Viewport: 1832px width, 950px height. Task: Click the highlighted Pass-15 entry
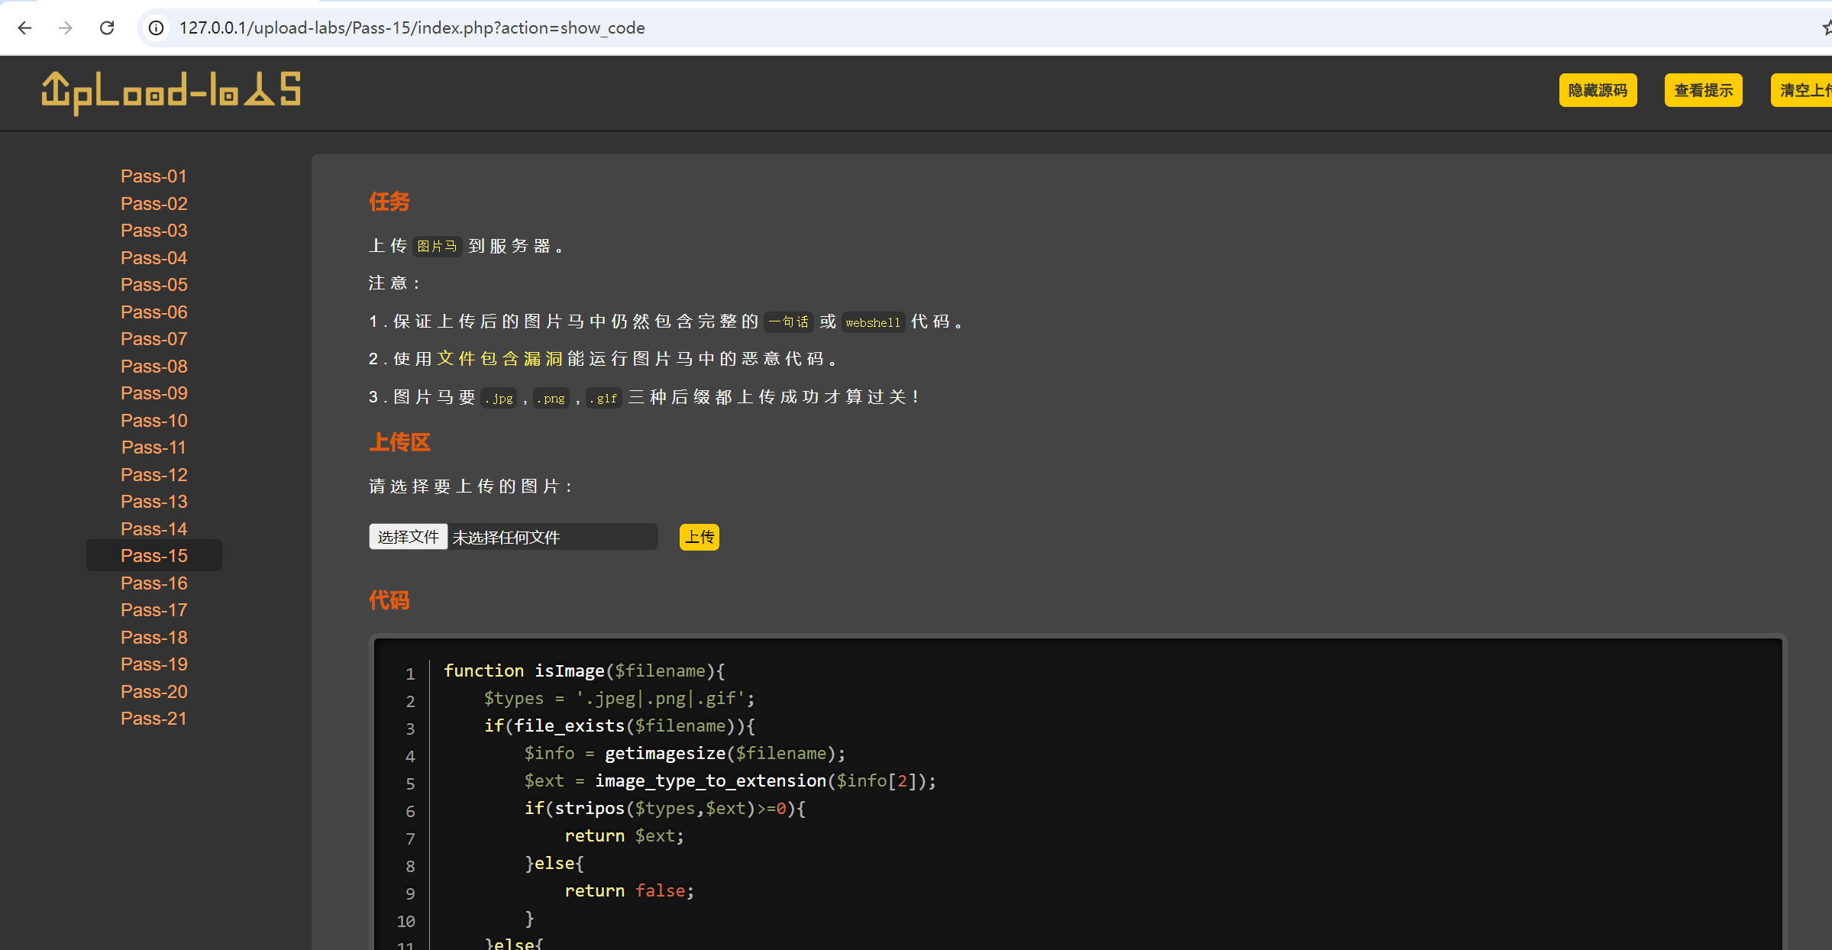[x=153, y=556]
